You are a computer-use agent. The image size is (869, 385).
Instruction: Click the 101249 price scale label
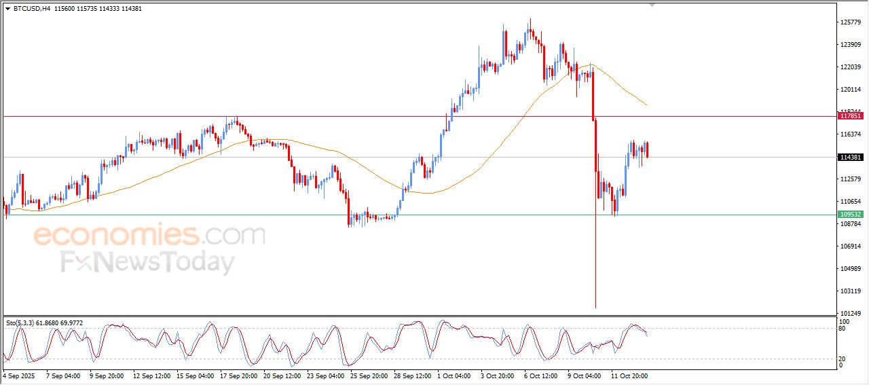pyautogui.click(x=851, y=313)
